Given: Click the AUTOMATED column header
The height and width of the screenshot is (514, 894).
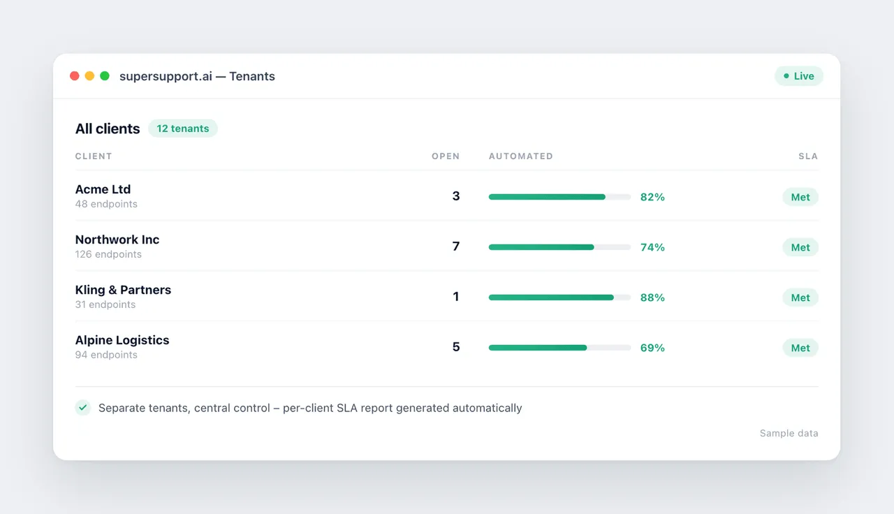Looking at the screenshot, I should (521, 156).
